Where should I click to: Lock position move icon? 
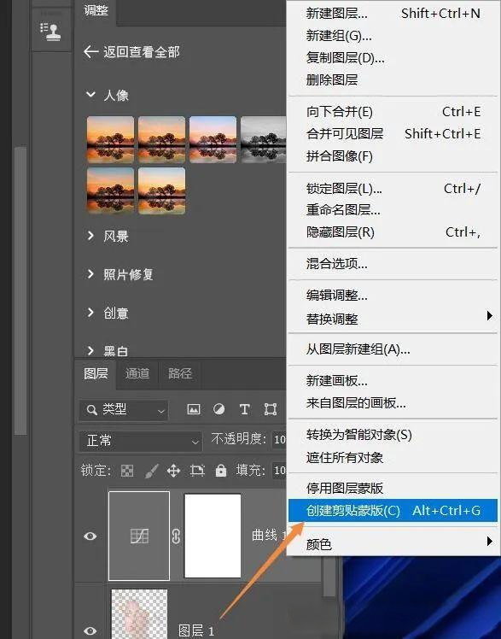click(x=173, y=471)
